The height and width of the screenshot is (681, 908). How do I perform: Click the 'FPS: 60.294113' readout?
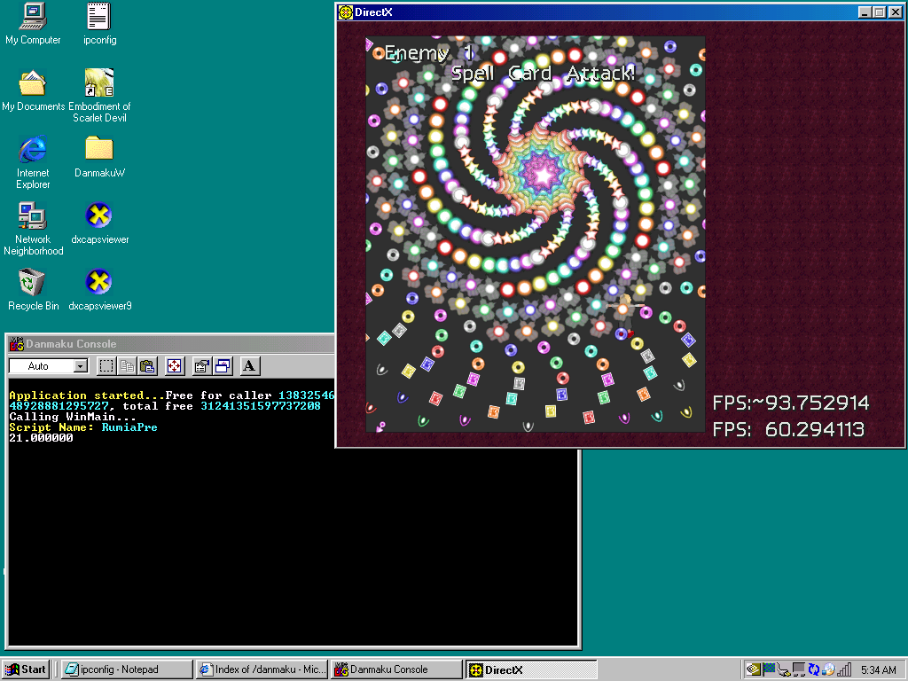[788, 429]
